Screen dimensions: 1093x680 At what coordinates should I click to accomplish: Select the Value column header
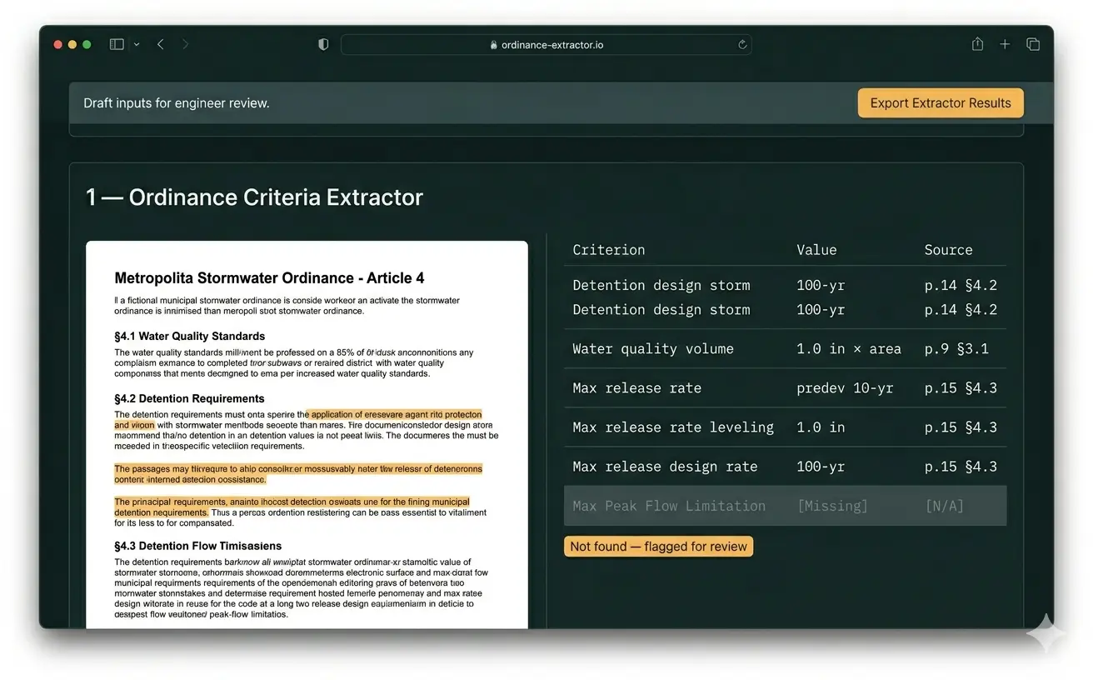coord(816,250)
